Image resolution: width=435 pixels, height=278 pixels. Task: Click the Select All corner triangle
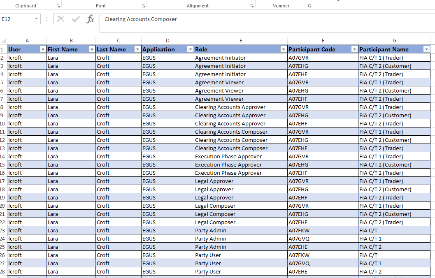(x=3, y=41)
